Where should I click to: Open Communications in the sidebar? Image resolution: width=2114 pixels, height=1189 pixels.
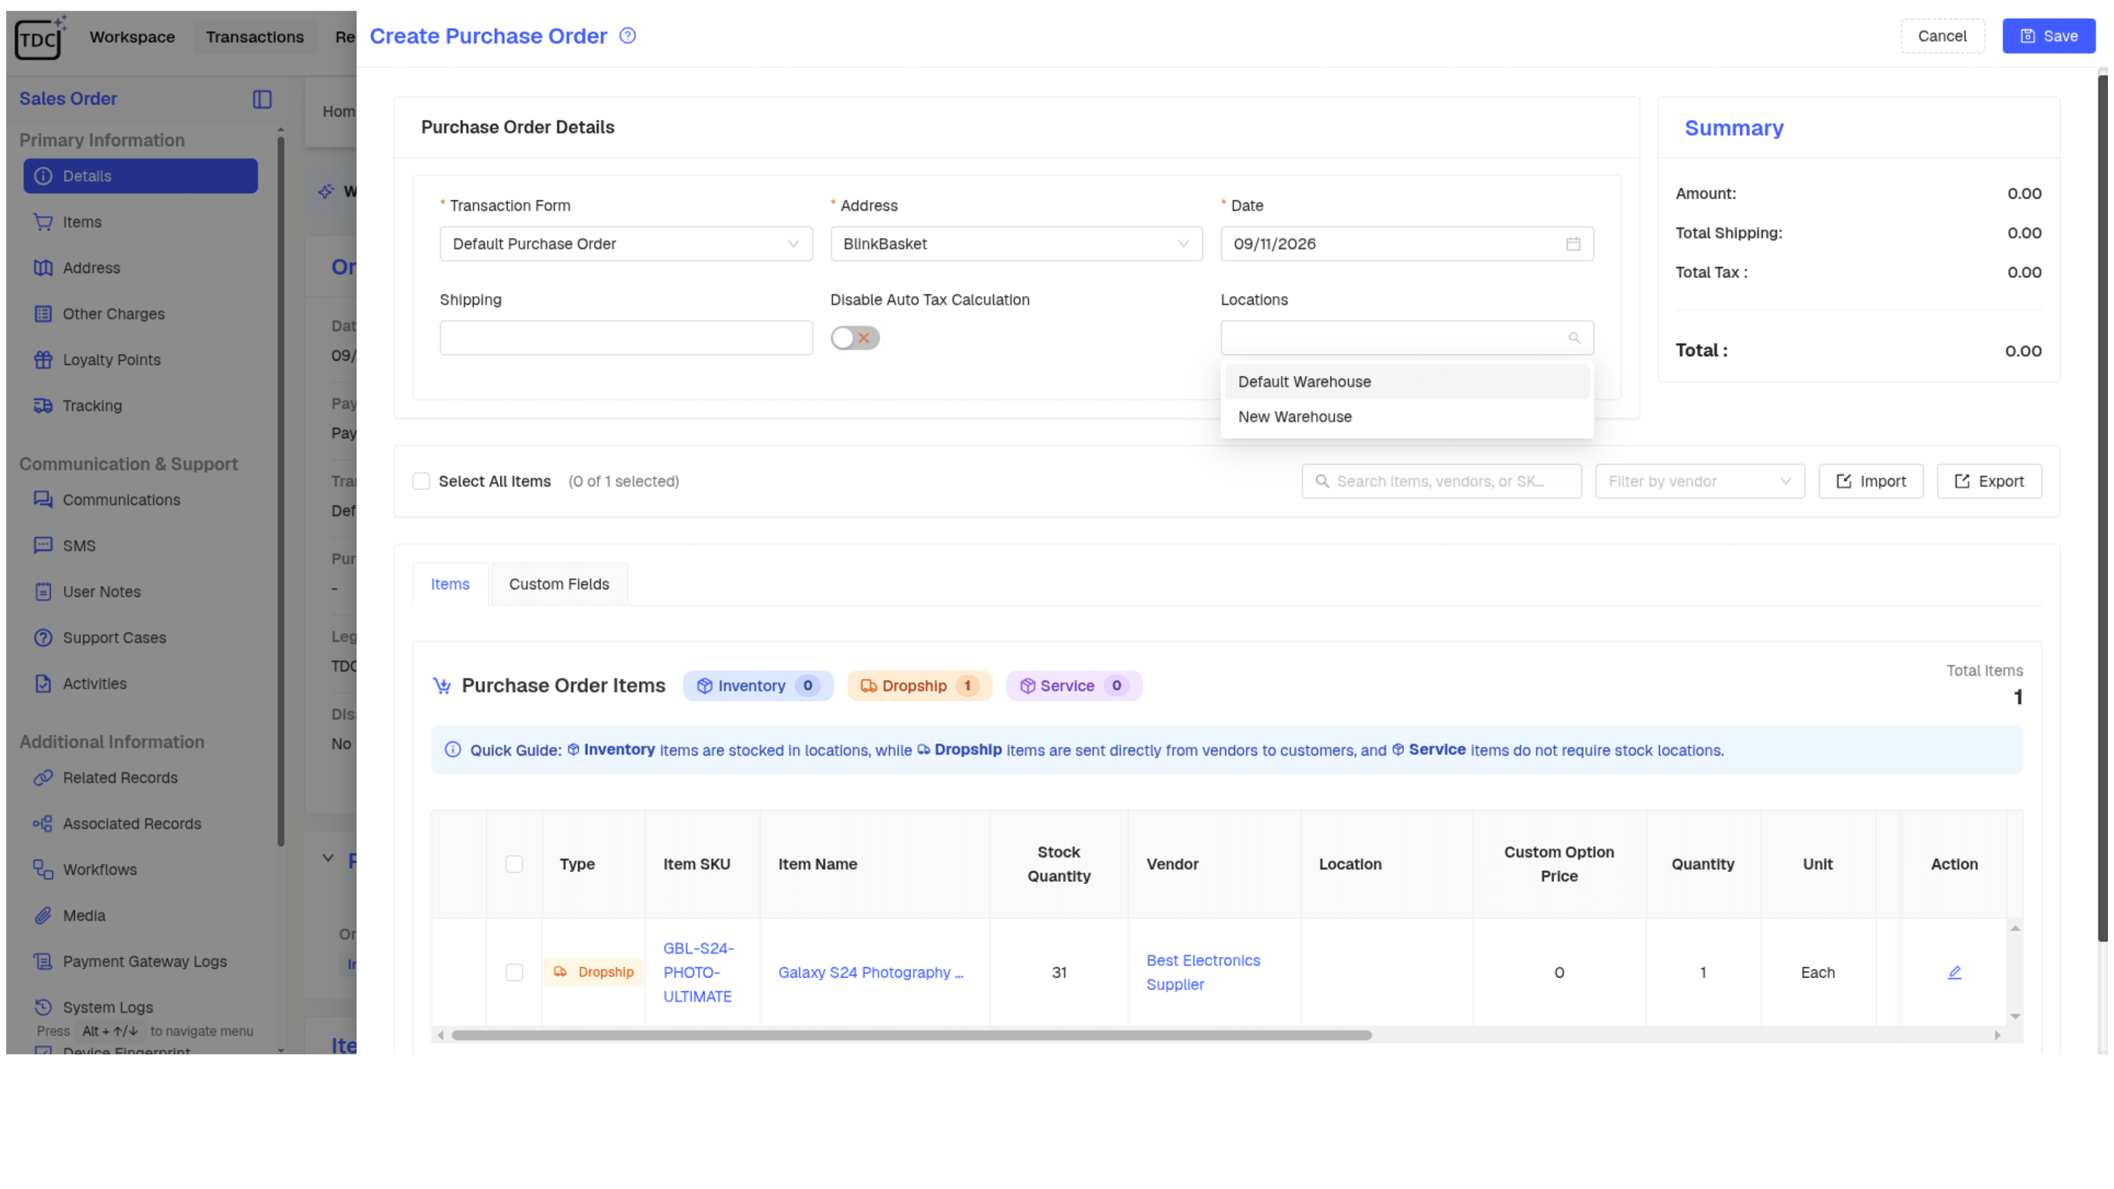coord(140,500)
